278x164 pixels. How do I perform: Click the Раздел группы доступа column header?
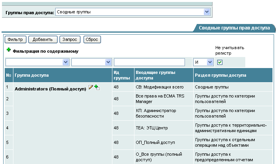click(233, 75)
